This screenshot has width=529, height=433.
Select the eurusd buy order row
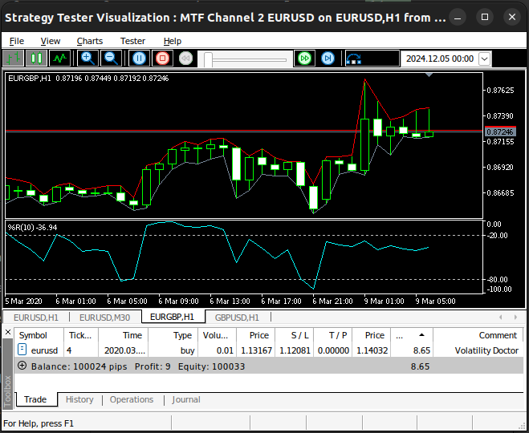coord(269,350)
